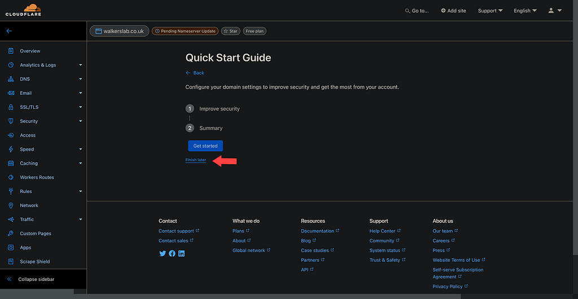The image size is (578, 299).
Task: Click the Get started button
Action: pyautogui.click(x=205, y=146)
